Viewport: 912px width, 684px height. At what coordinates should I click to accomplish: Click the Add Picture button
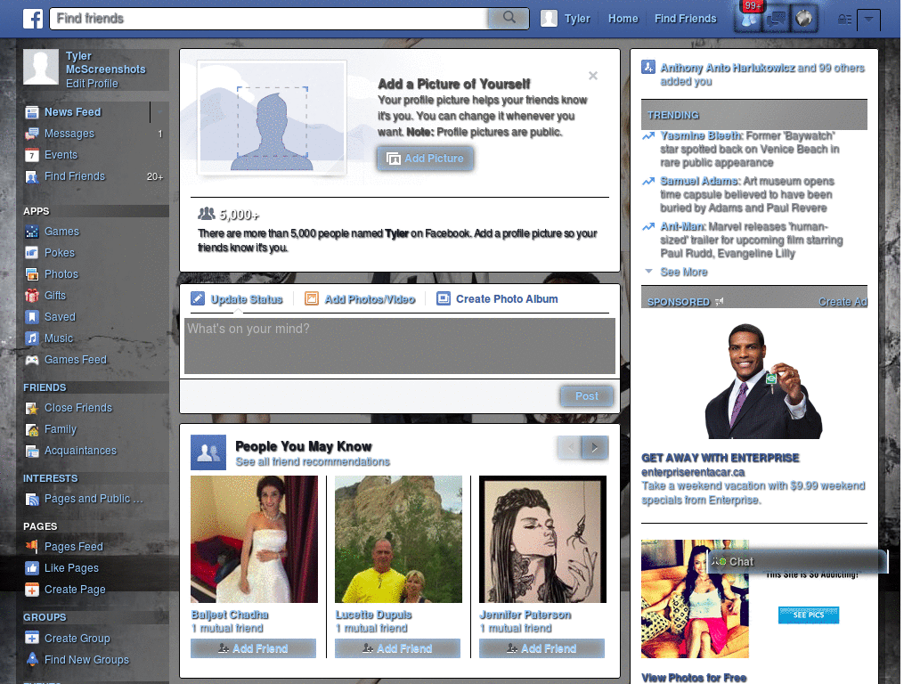pos(425,159)
